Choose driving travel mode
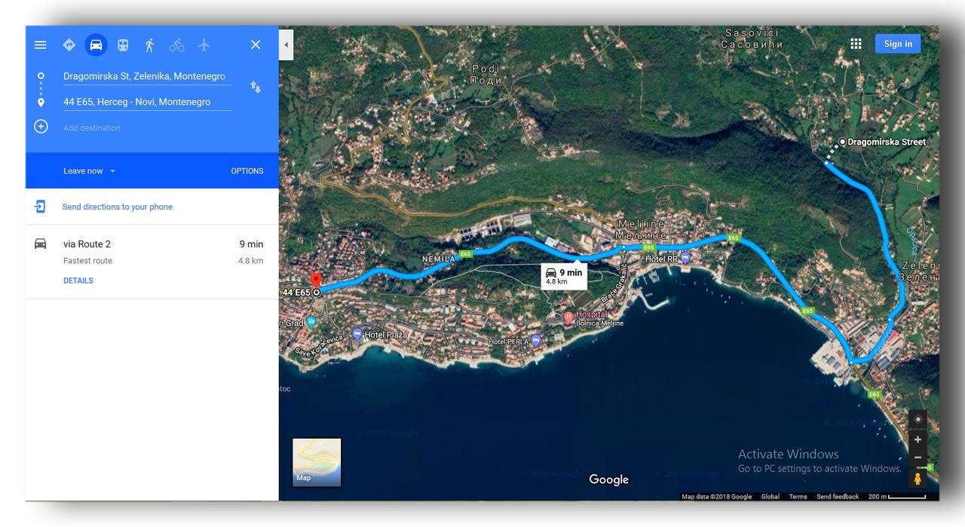The image size is (965, 527). (96, 45)
